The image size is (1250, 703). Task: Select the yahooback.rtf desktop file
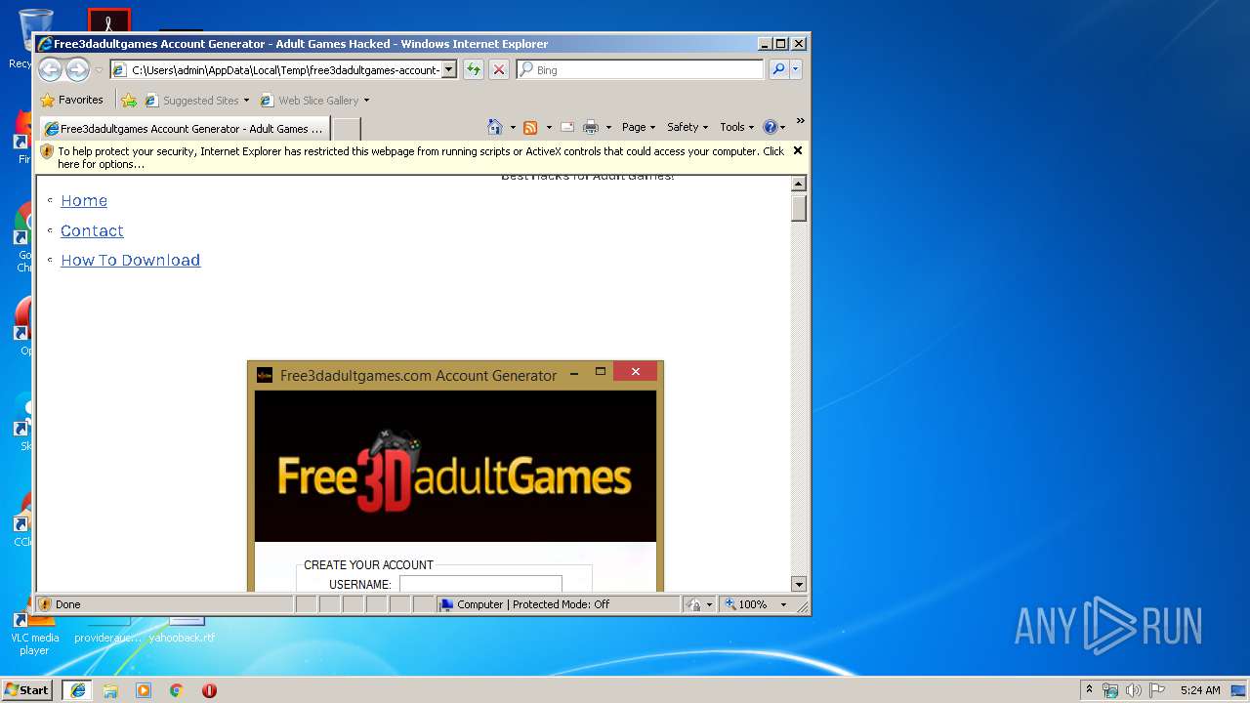point(183,630)
